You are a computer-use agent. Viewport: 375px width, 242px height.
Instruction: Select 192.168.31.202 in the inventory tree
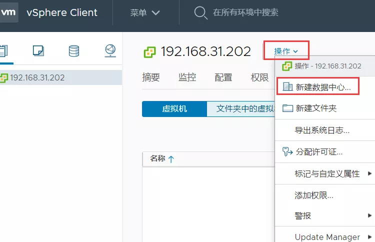tap(37, 77)
